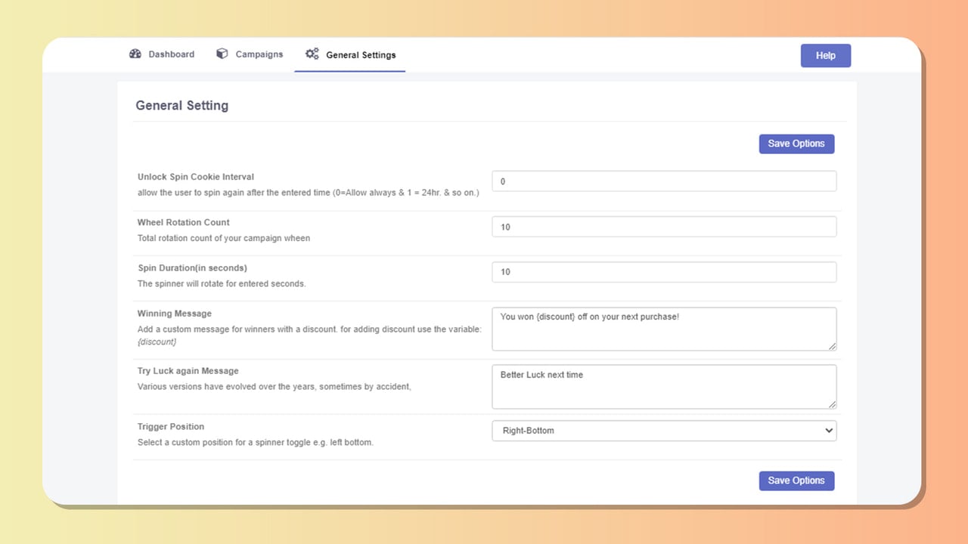Focus the Unlock Spin Cookie Interval field
The height and width of the screenshot is (544, 968).
(x=664, y=181)
